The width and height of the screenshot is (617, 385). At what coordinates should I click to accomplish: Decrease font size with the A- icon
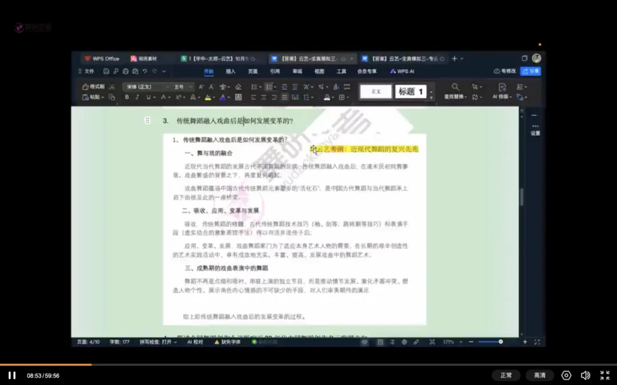[211, 86]
